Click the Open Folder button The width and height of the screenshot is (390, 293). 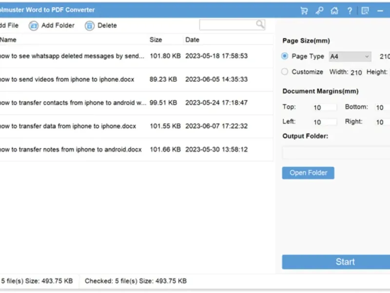308,173
